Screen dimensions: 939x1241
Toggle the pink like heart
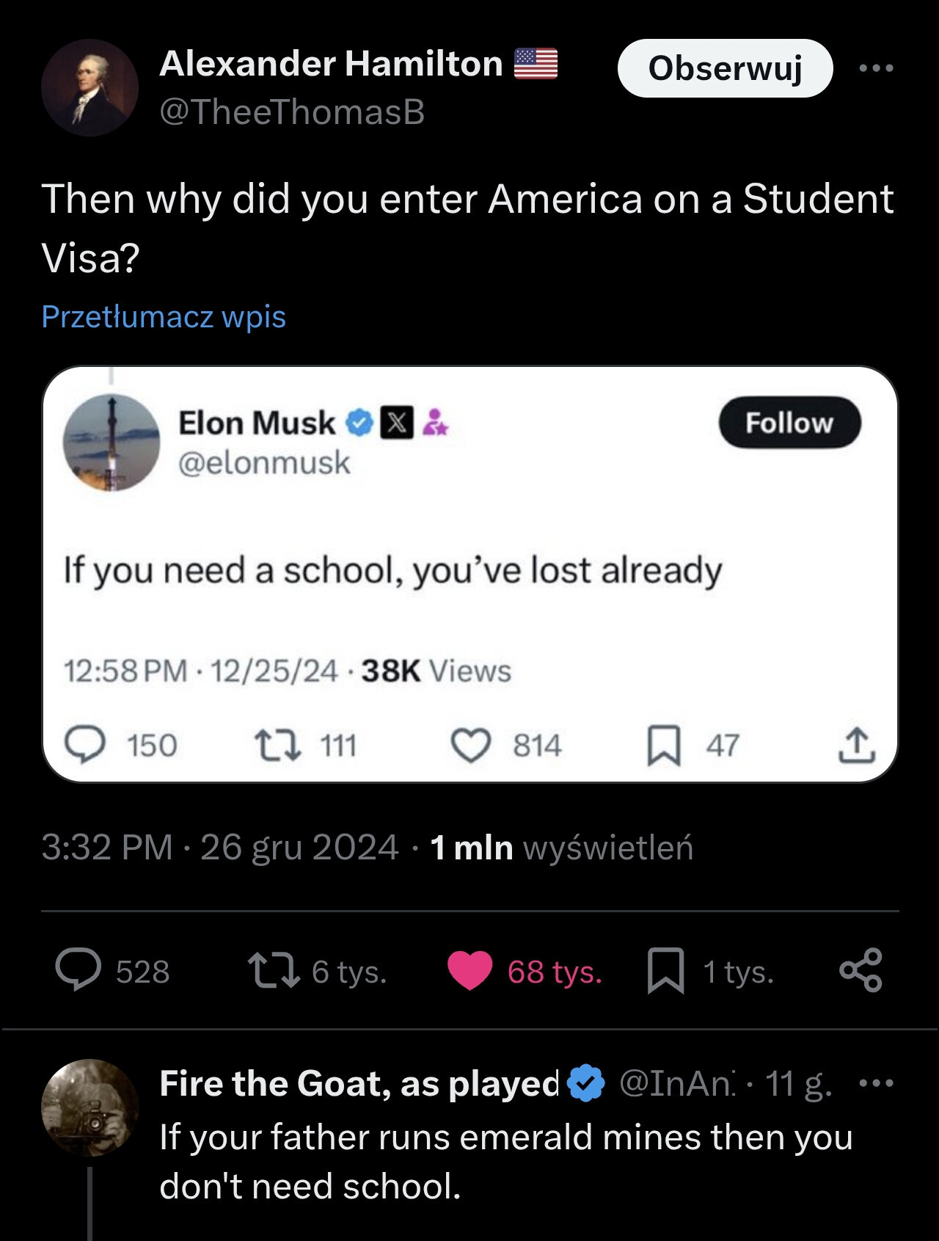point(469,971)
